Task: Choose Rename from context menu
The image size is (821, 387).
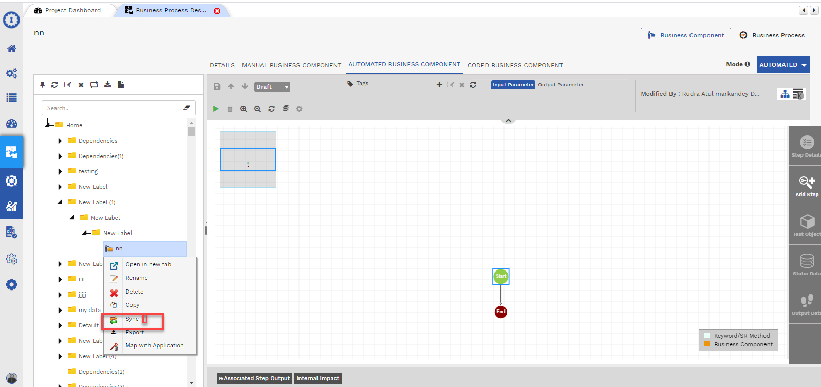Action: (137, 278)
